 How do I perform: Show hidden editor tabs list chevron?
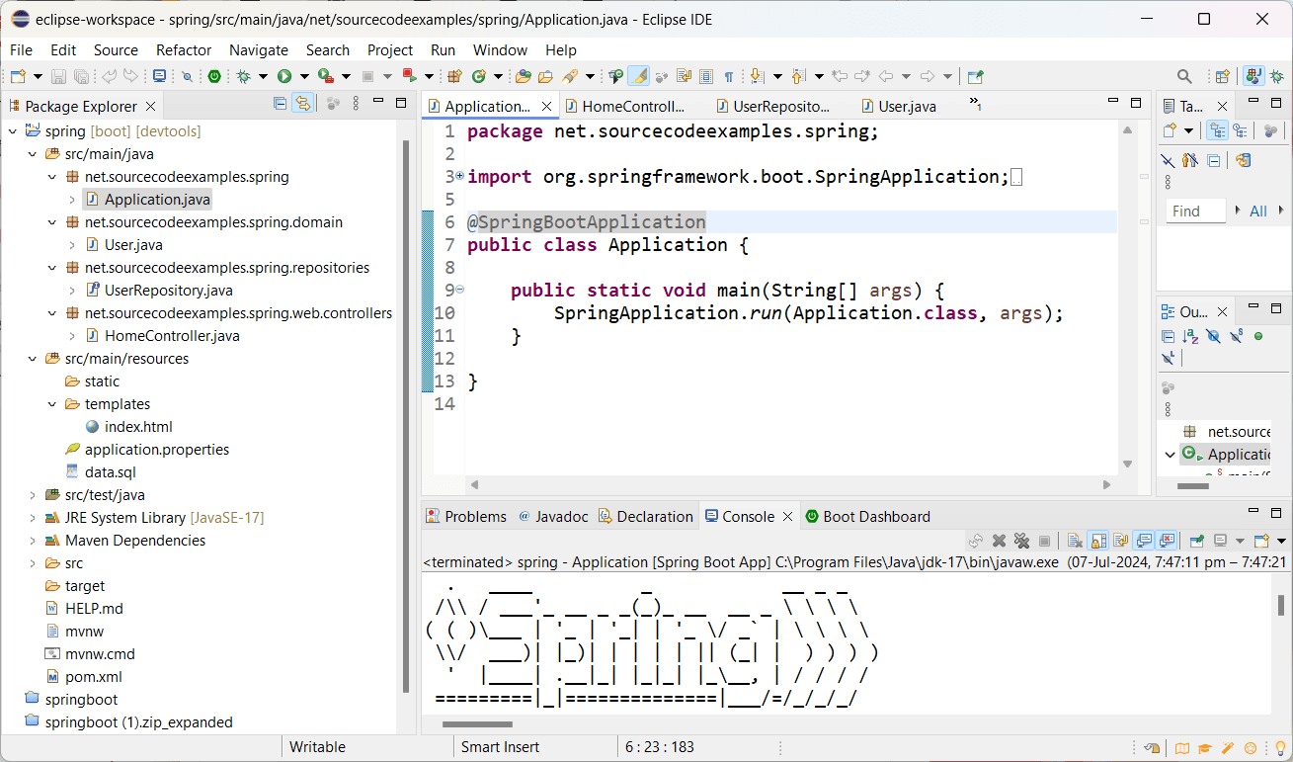(974, 103)
